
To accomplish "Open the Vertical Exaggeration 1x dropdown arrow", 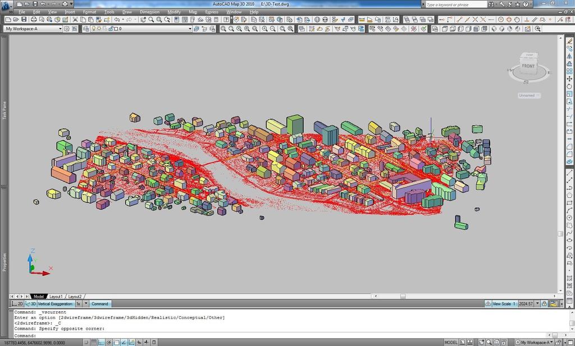I will (86, 304).
